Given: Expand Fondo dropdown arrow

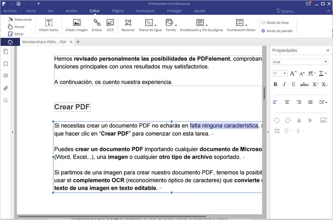Looking at the screenshot, I should point(176,25).
